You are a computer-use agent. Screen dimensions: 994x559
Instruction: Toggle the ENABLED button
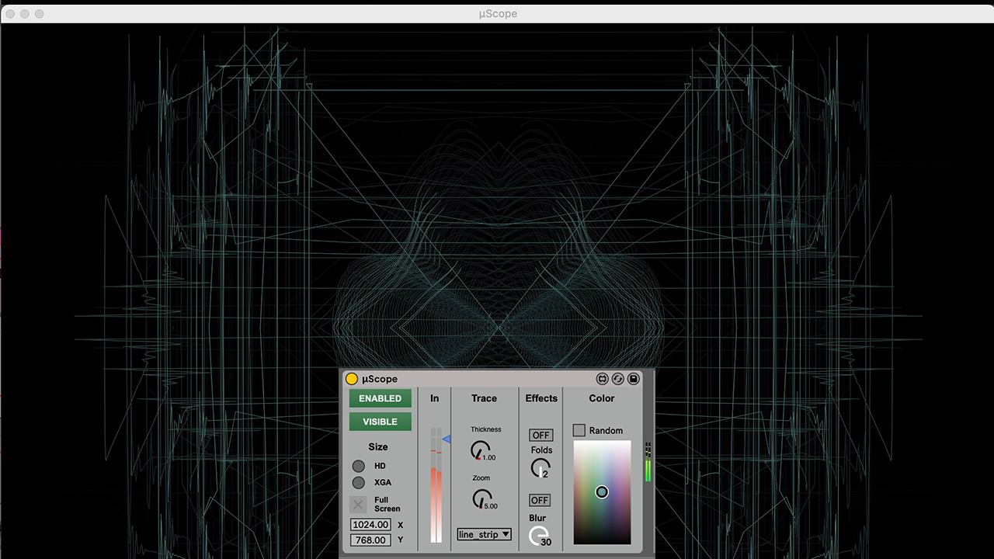[380, 398]
